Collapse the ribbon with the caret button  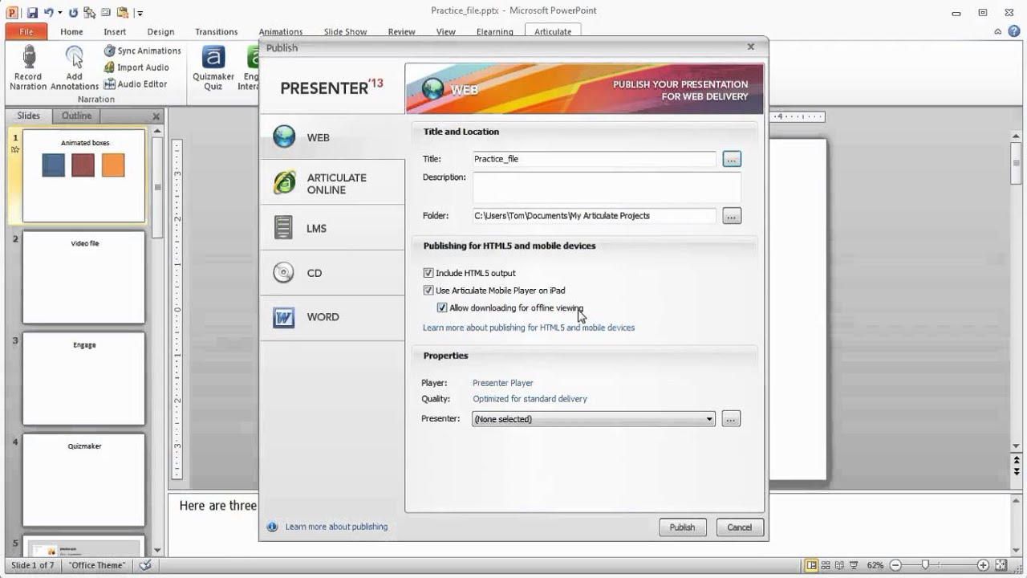click(997, 31)
